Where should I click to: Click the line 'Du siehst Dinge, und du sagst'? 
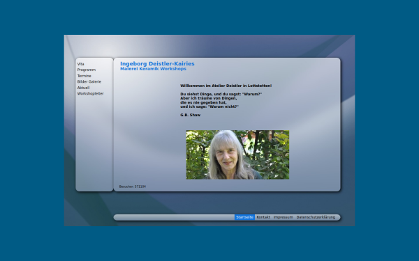221,94
